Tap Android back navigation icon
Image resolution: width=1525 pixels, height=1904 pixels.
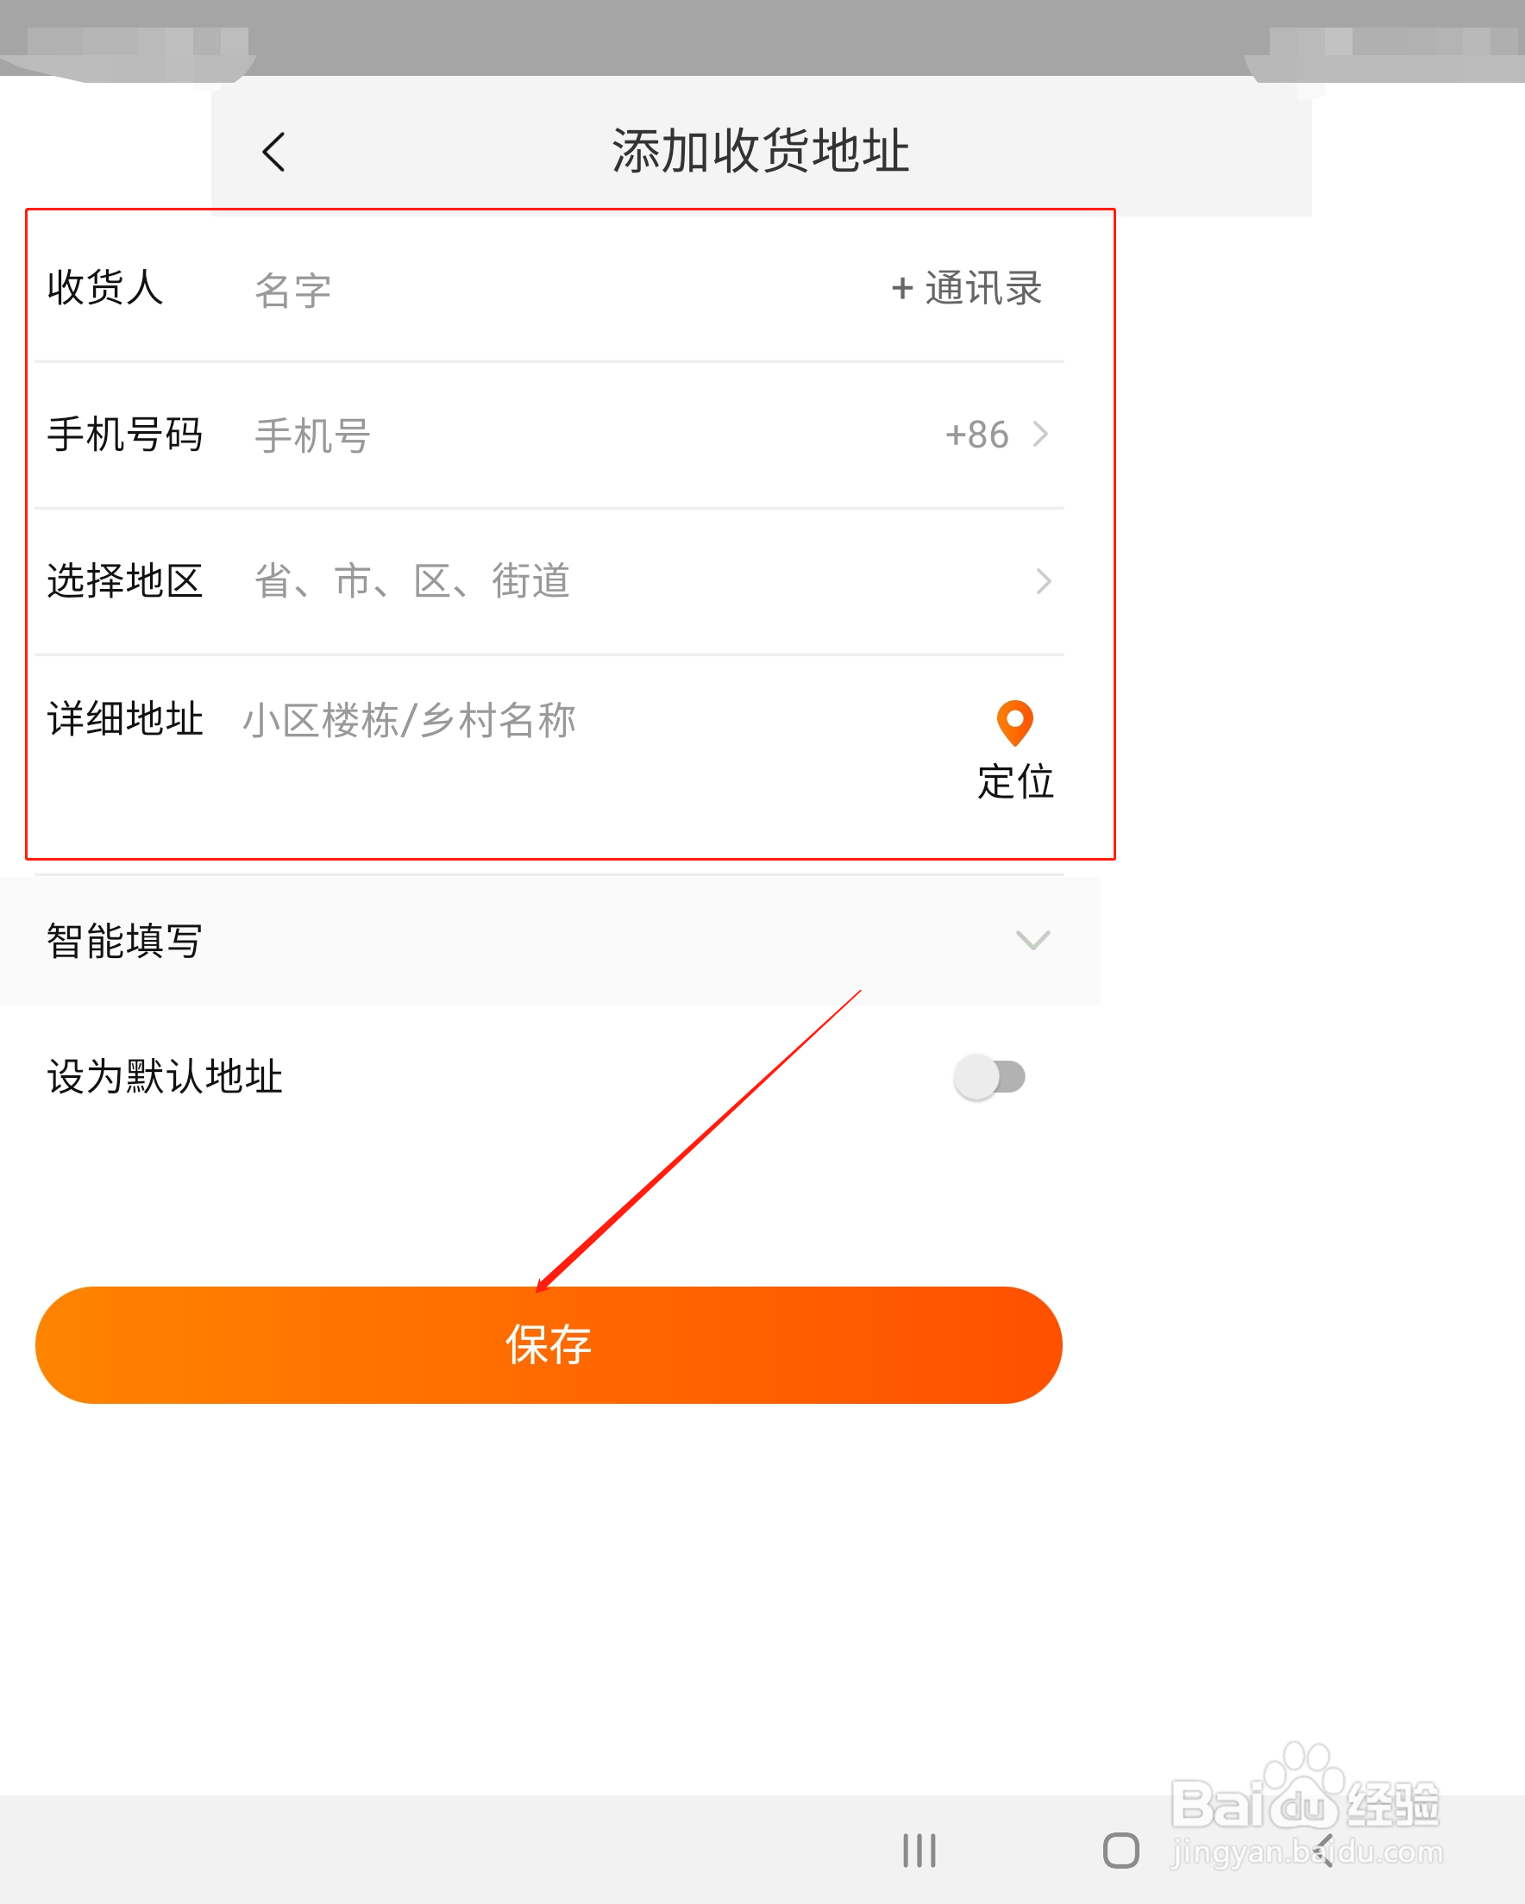1322,1851
